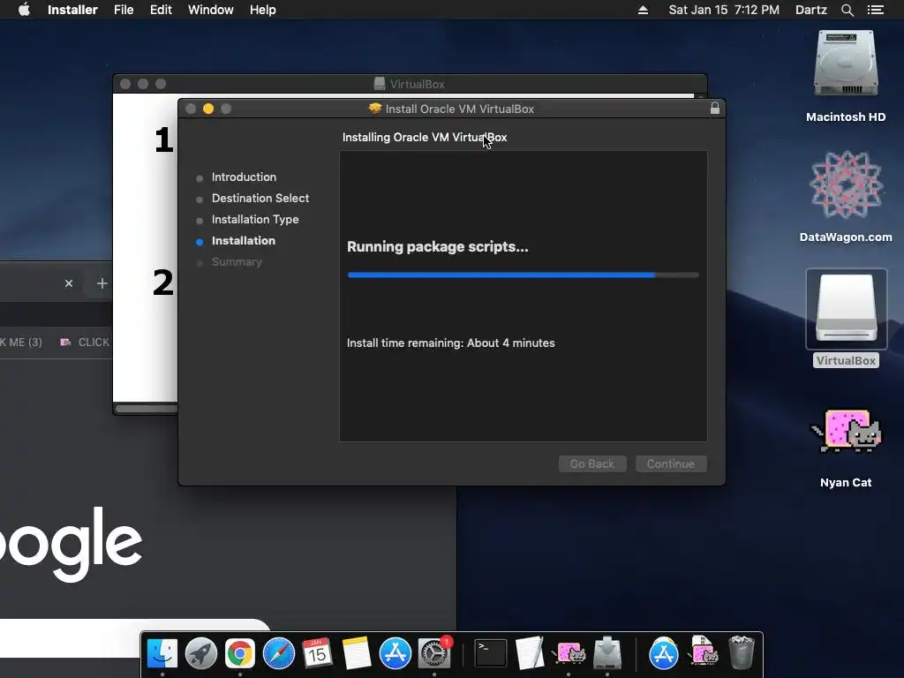Open the Apple menu
Viewport: 904px width, 678px height.
point(24,10)
